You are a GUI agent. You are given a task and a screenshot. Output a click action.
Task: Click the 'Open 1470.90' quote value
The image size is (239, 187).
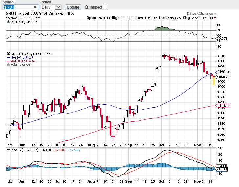(x=98, y=18)
